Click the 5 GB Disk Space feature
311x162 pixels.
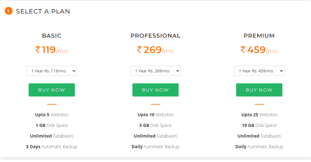point(155,125)
